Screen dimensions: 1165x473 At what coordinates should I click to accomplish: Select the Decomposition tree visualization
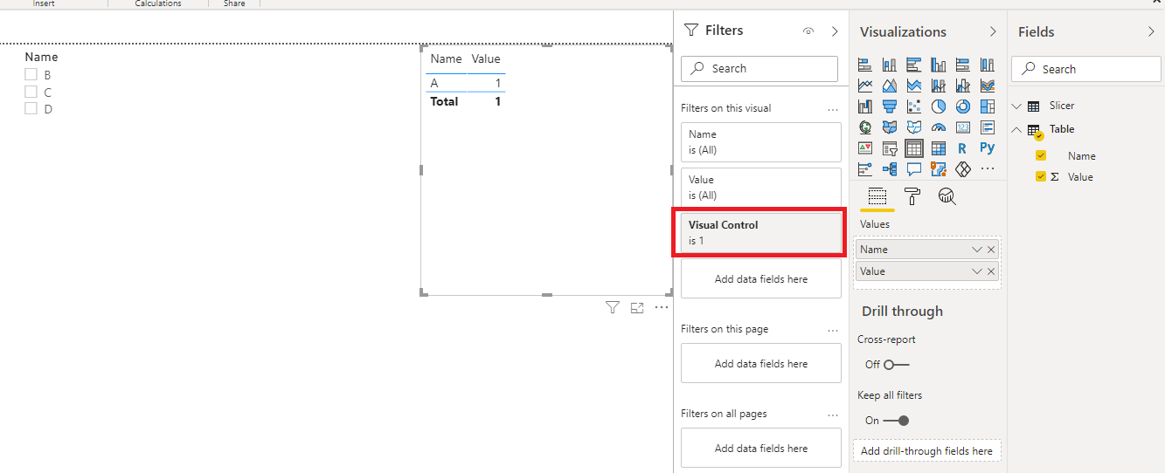click(x=890, y=169)
